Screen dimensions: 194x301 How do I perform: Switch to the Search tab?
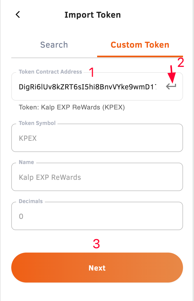tap(54, 45)
